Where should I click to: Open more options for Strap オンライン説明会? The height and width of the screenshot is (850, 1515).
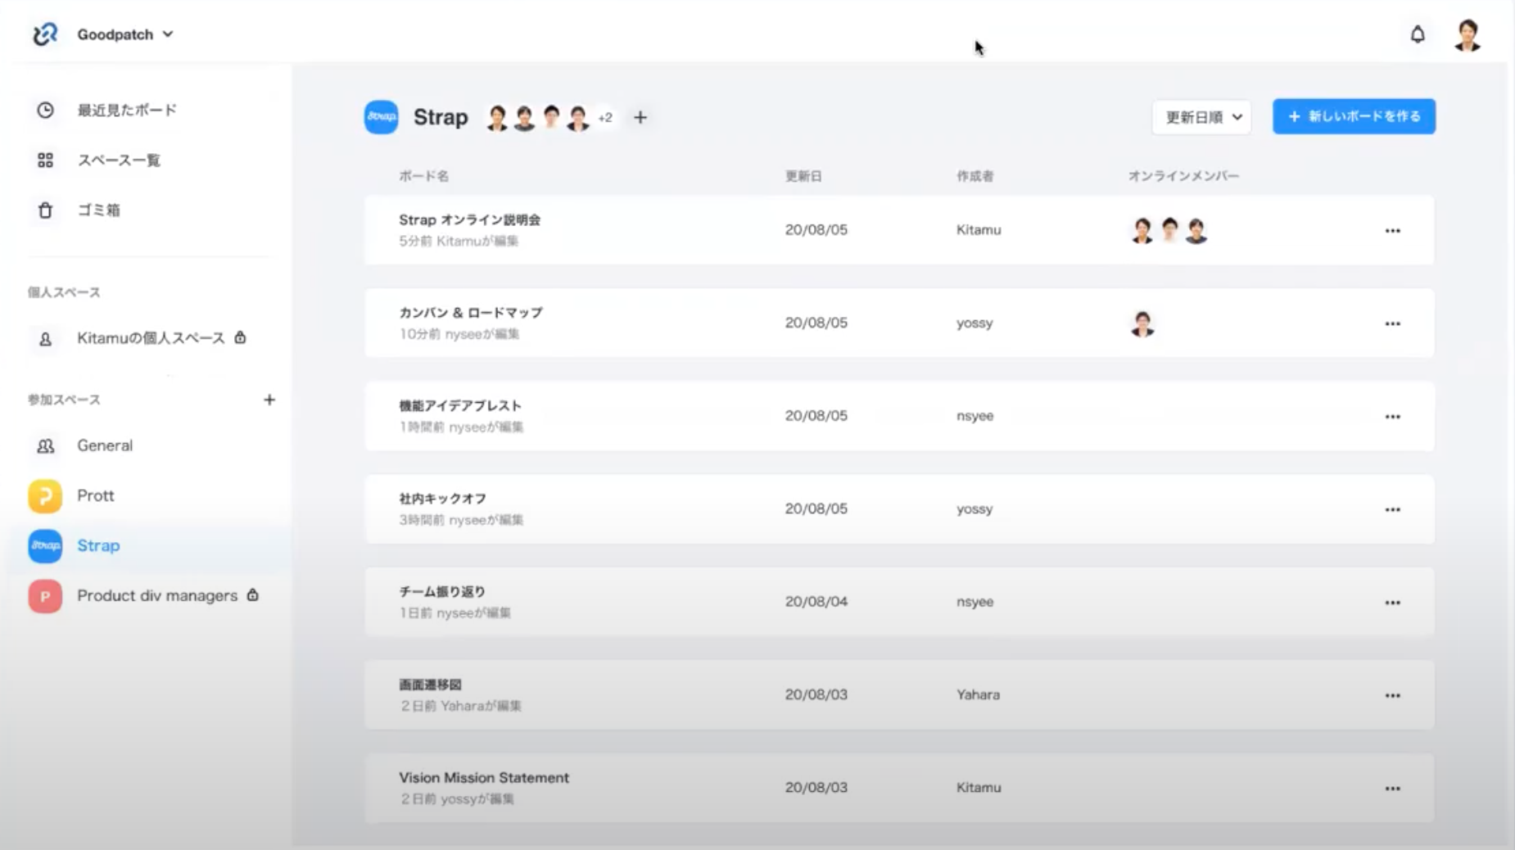point(1393,231)
